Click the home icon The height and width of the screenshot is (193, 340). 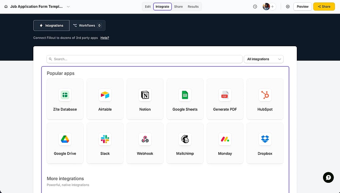6,6
